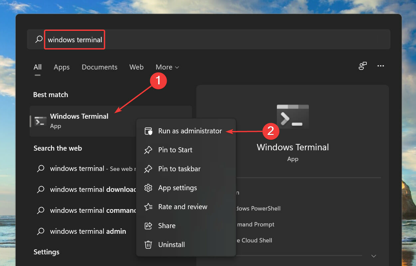Select Rate and review
416x266 pixels.
tap(186, 207)
